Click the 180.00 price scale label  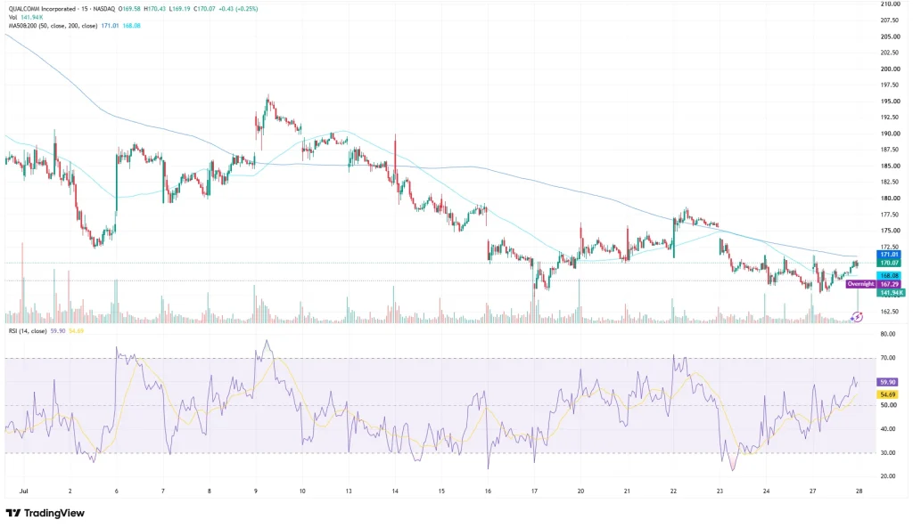tap(891, 199)
